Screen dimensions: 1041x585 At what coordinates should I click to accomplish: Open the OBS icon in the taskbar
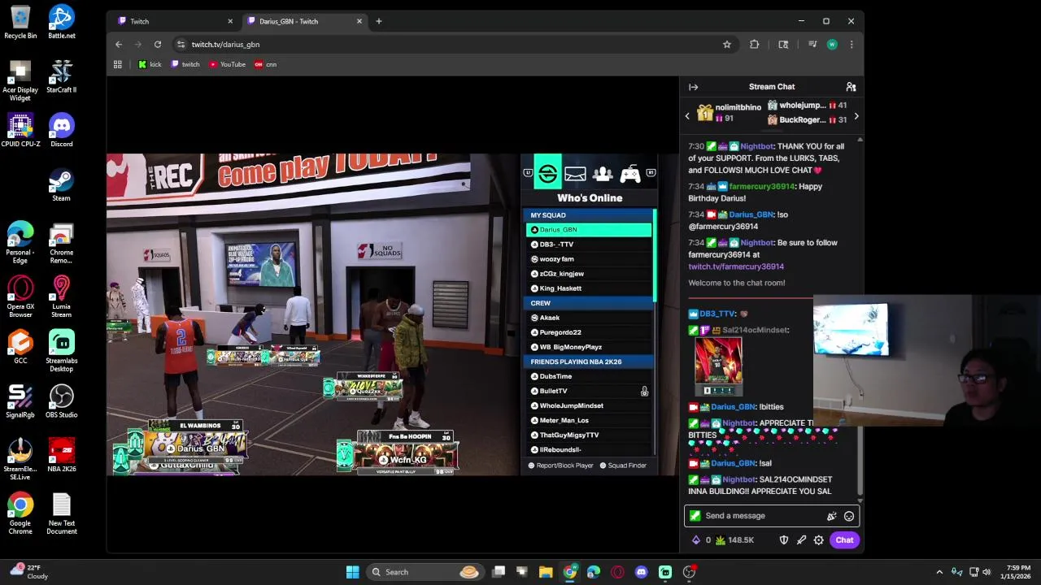point(689,572)
